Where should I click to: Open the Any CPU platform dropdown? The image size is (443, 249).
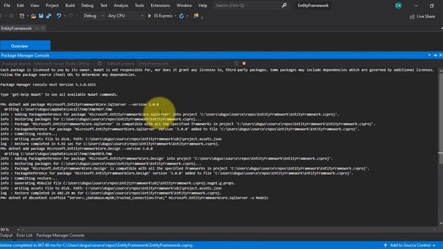pyautogui.click(x=125, y=16)
